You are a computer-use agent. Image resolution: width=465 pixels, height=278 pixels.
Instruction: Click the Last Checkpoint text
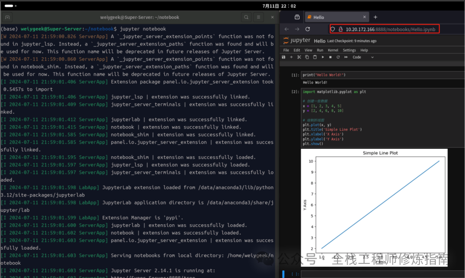[352, 41]
